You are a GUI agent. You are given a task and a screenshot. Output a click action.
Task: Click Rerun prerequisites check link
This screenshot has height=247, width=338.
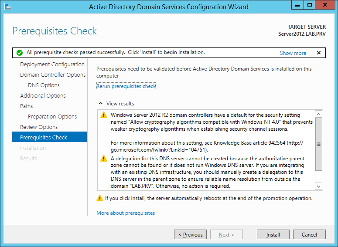(x=126, y=86)
